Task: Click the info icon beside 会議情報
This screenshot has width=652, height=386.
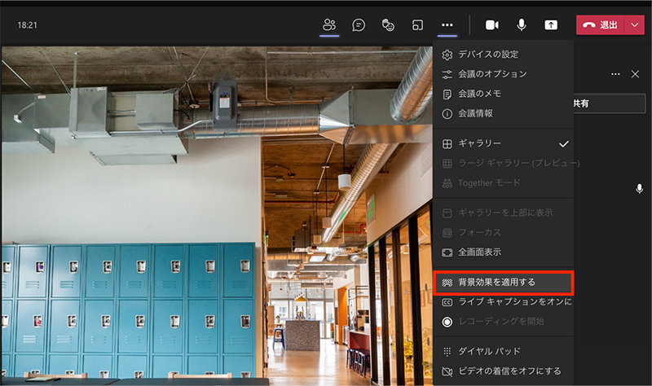Action: (447, 114)
